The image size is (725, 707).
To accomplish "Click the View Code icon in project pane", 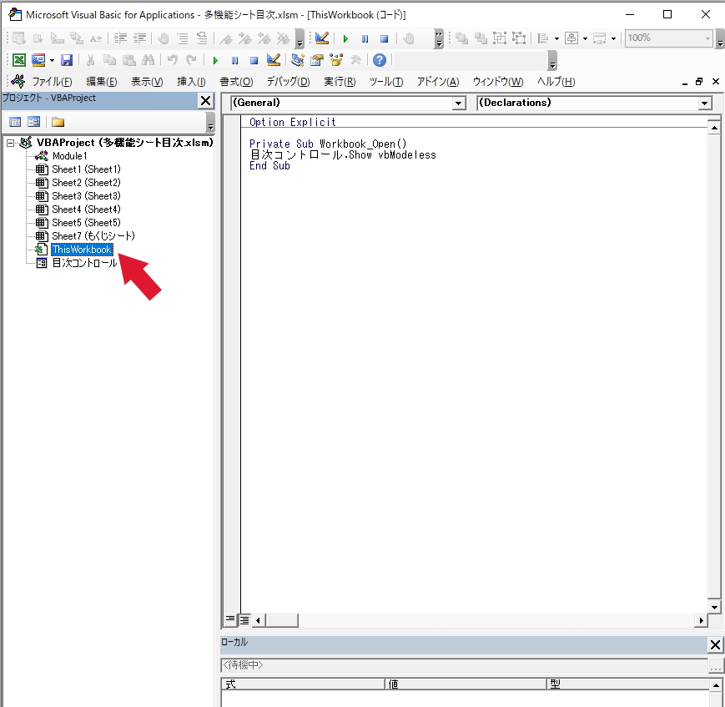I will (x=15, y=122).
